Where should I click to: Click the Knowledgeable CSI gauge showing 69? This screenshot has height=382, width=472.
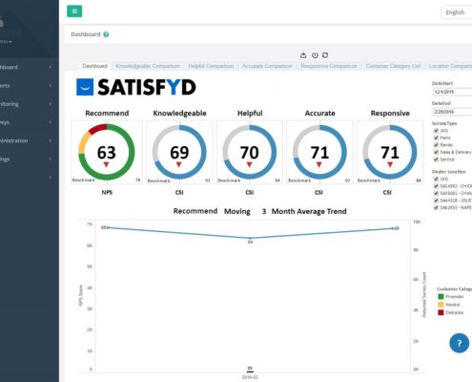[179, 152]
